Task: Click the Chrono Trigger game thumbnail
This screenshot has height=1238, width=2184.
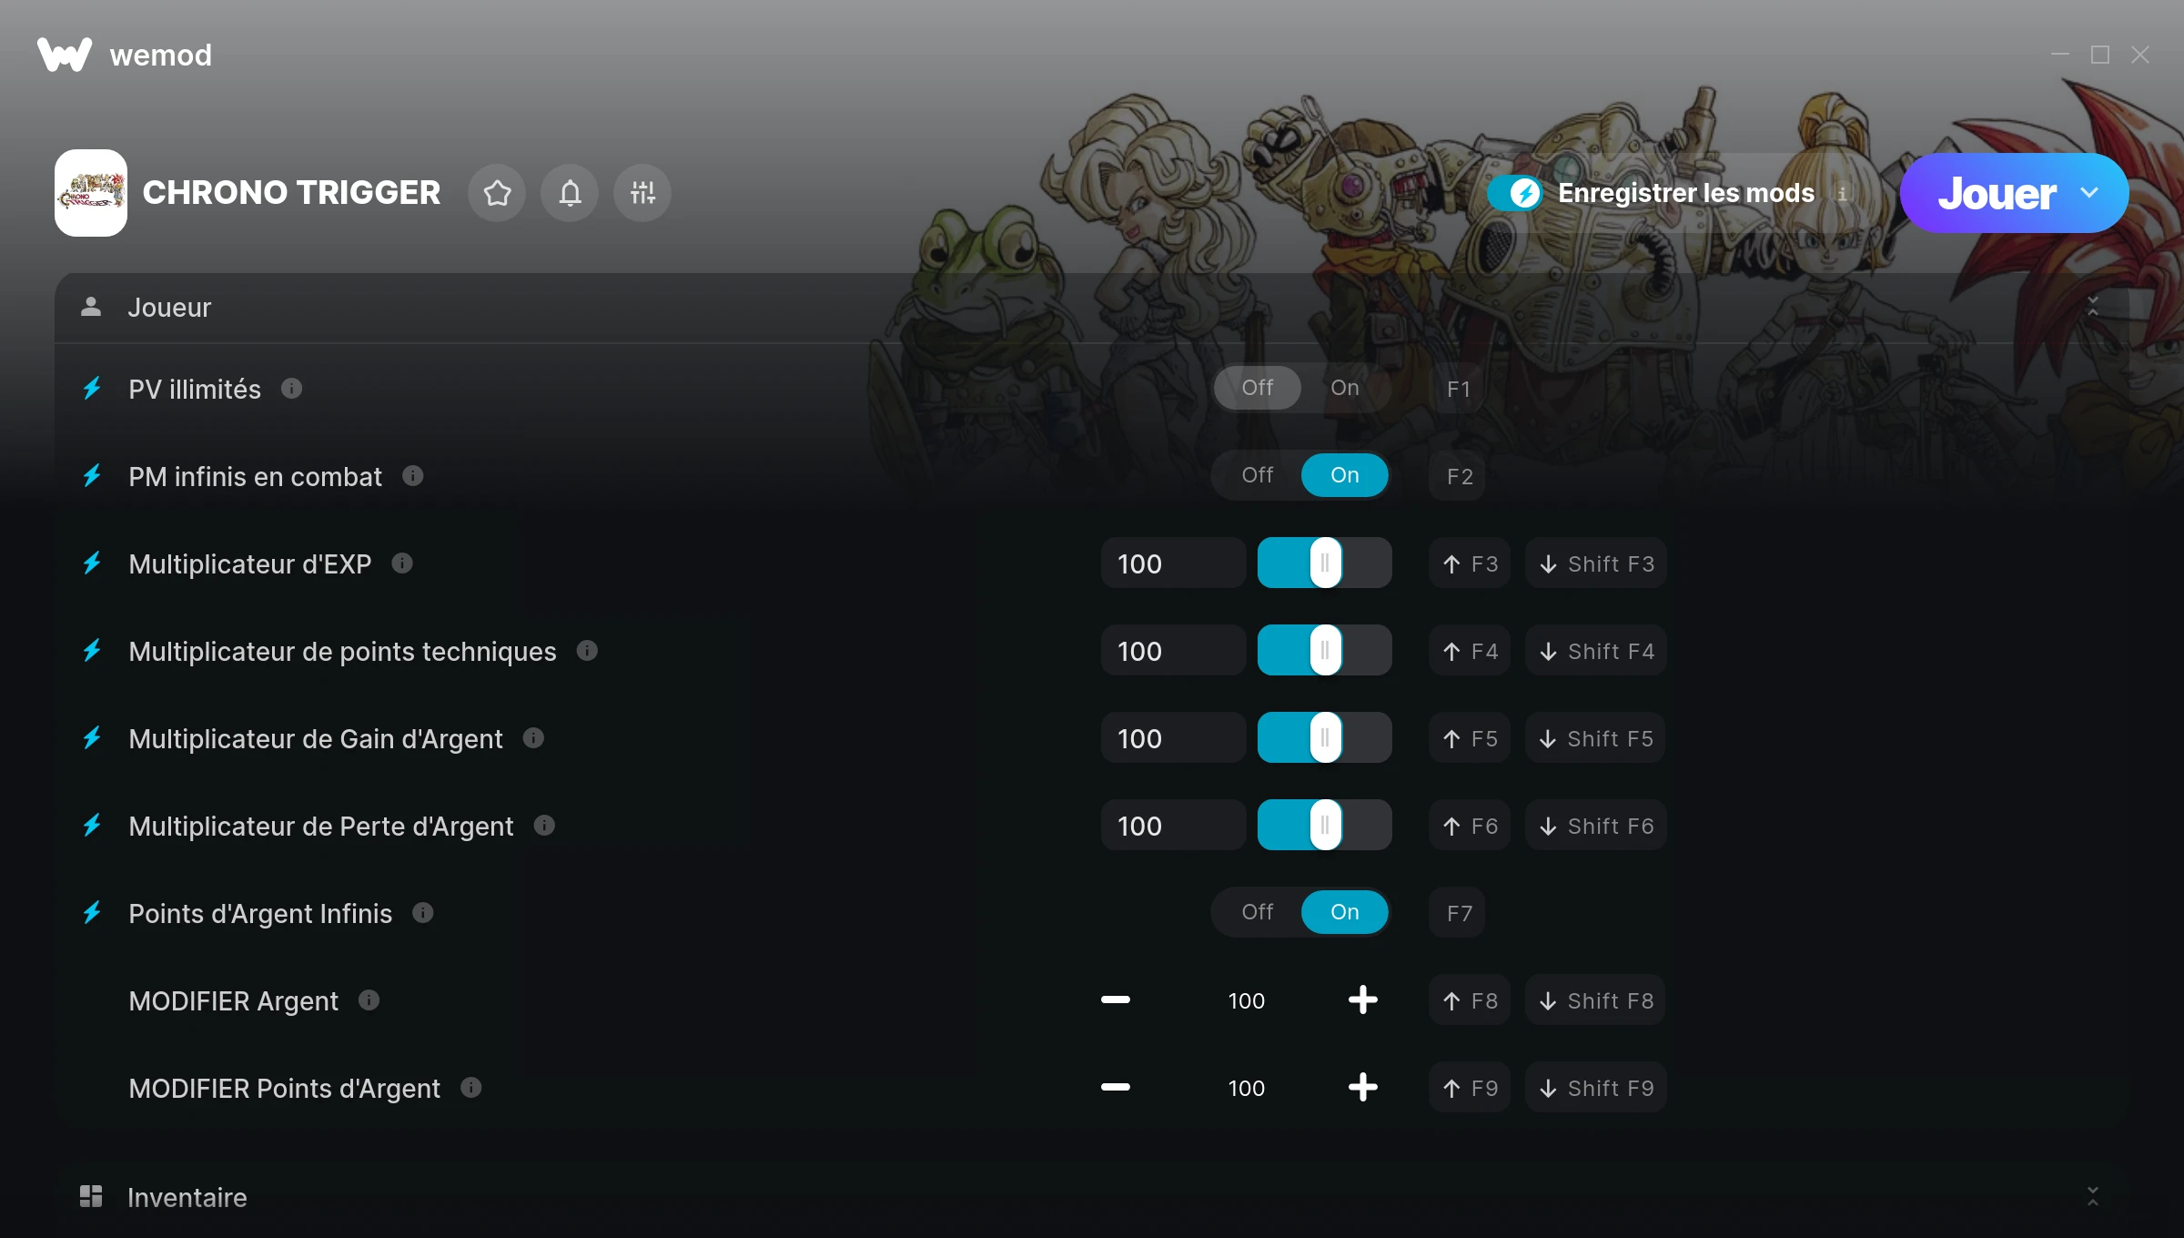Action: pyautogui.click(x=91, y=193)
